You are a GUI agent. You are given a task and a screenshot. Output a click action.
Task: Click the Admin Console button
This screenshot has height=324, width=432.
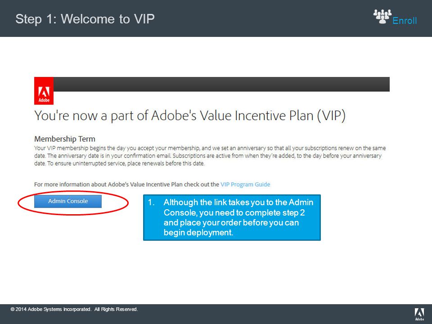coord(68,201)
